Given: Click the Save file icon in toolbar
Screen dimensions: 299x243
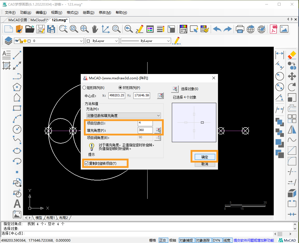Looking at the screenshot, I should [x=41, y=29].
